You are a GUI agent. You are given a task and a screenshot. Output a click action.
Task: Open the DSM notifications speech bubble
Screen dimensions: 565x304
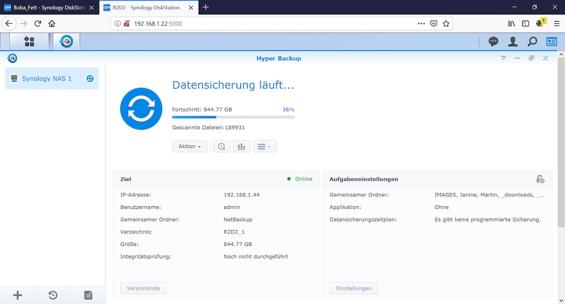tap(493, 42)
